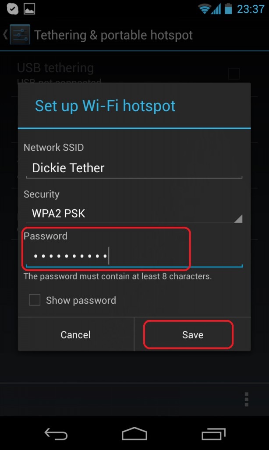The height and width of the screenshot is (450, 269).
Task: Tap the Tethering & portable hotspot title
Action: click(113, 35)
